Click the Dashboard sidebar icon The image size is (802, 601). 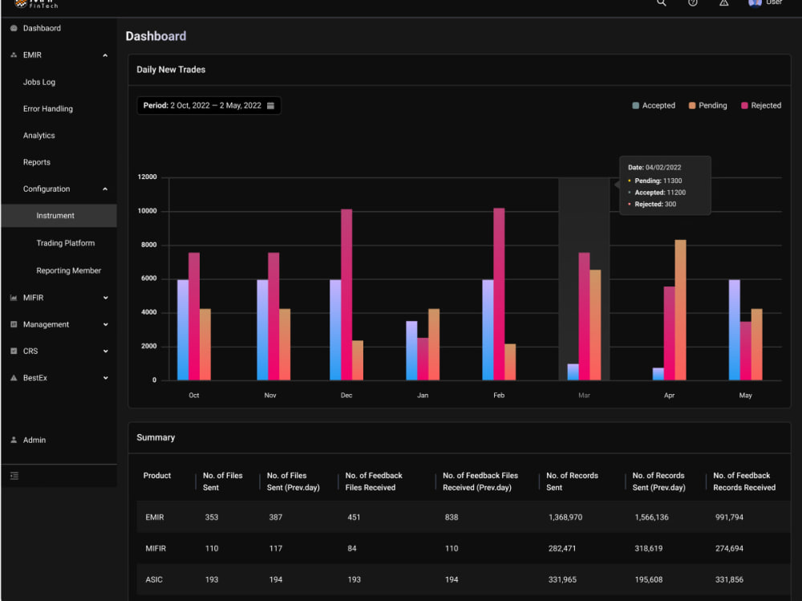pyautogui.click(x=14, y=28)
